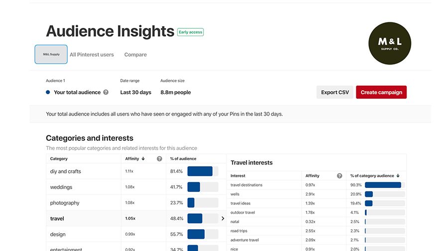448x251 pixels.
Task: Choose the photography category row
Action: pyautogui.click(x=65, y=203)
